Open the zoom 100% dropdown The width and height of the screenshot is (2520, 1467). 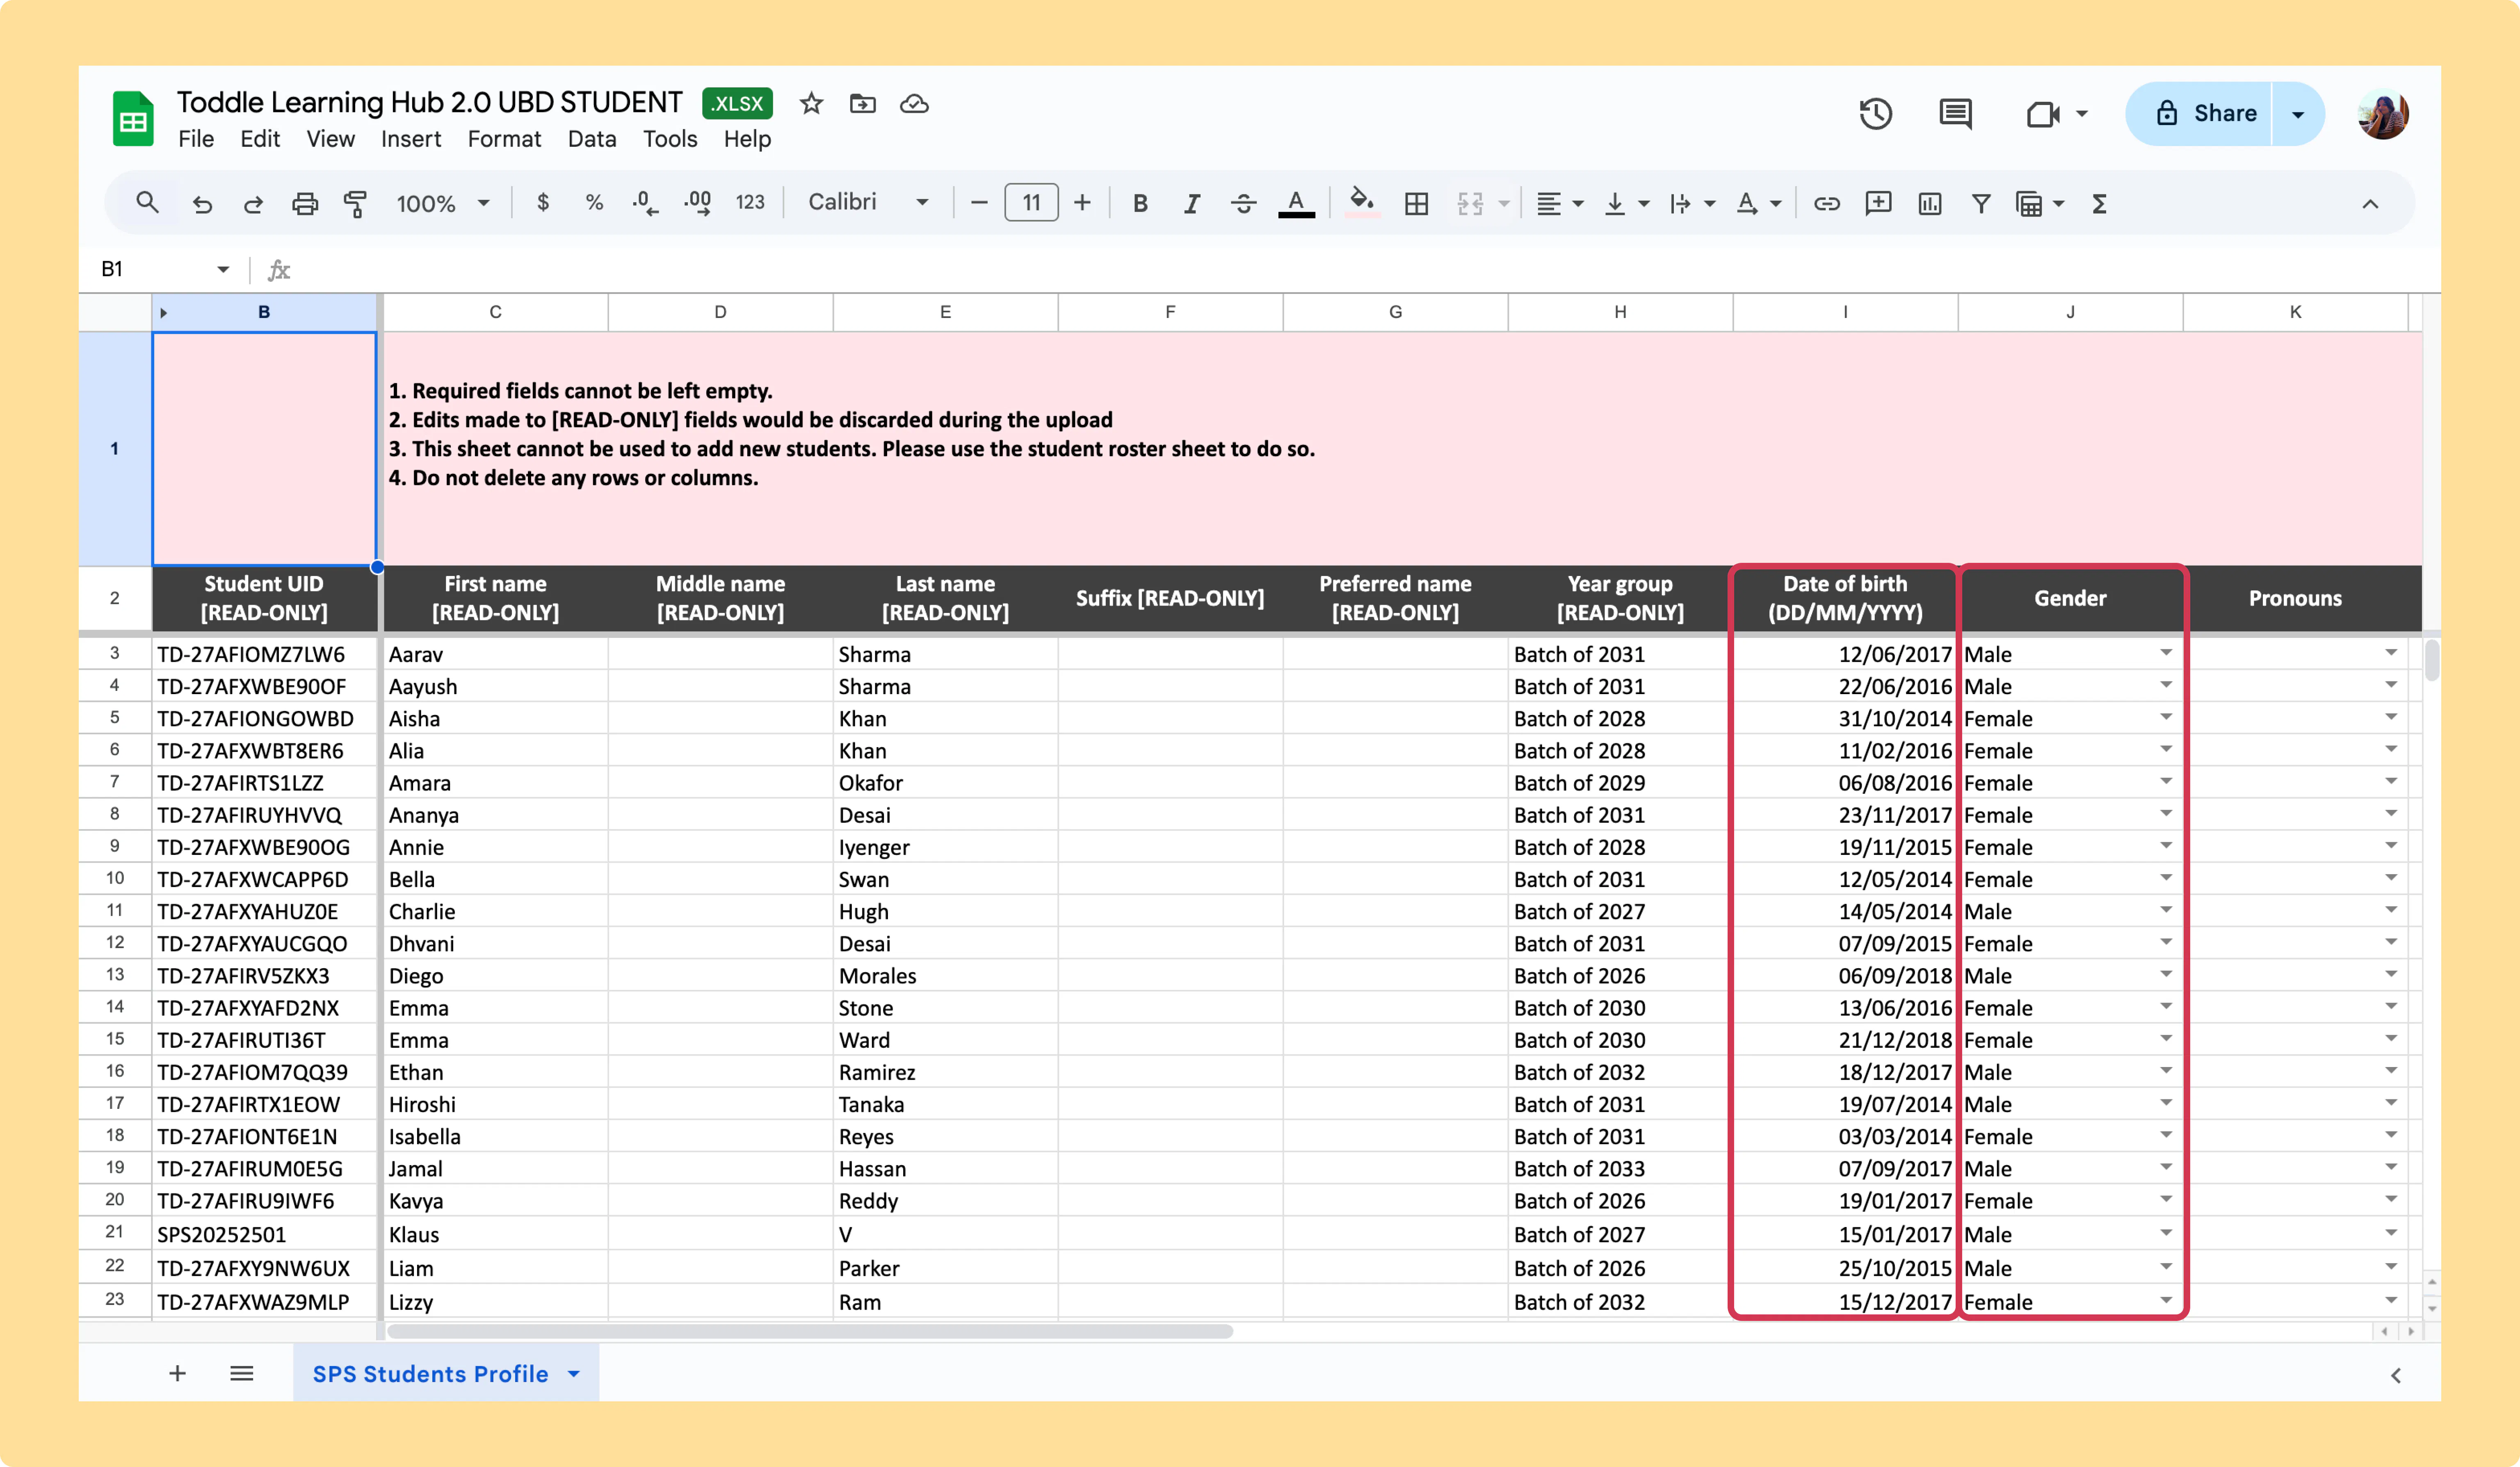pos(442,204)
